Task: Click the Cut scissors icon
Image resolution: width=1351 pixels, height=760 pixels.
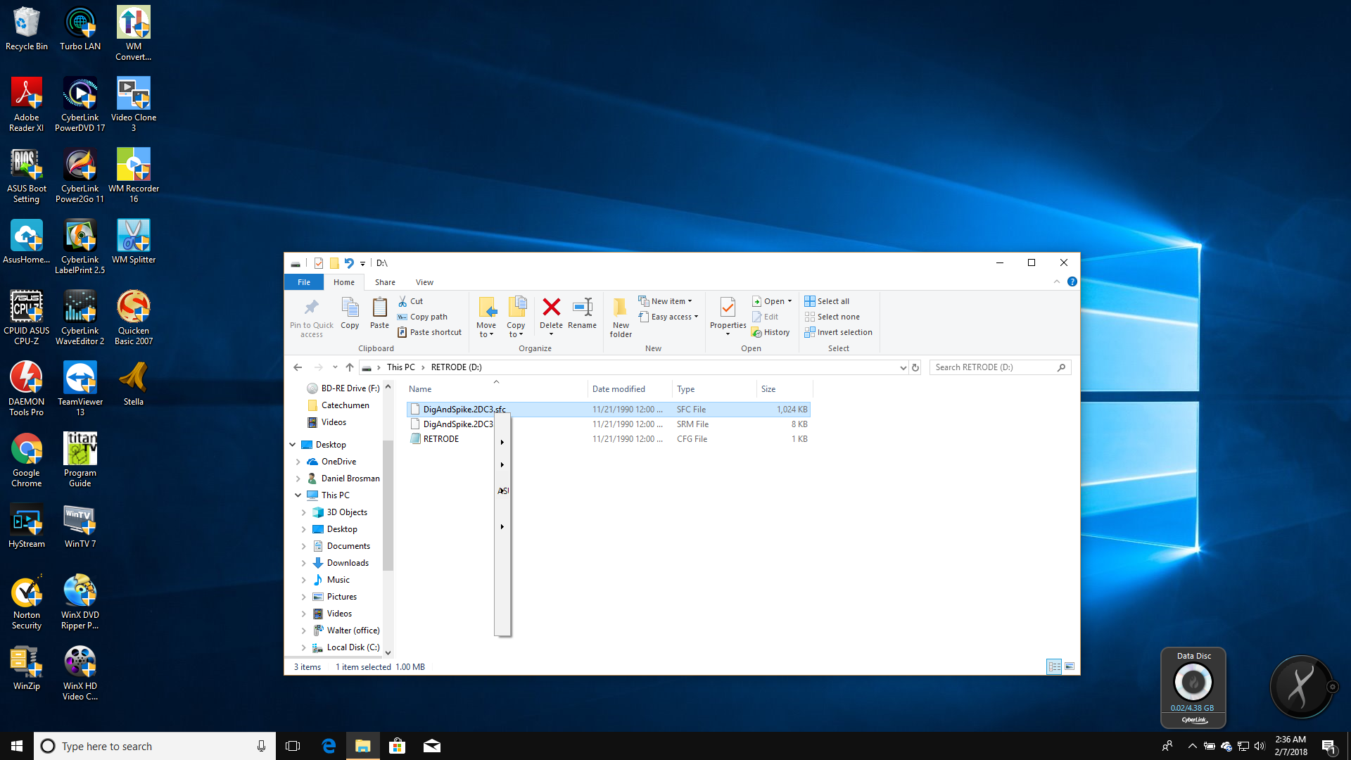Action: tap(403, 301)
